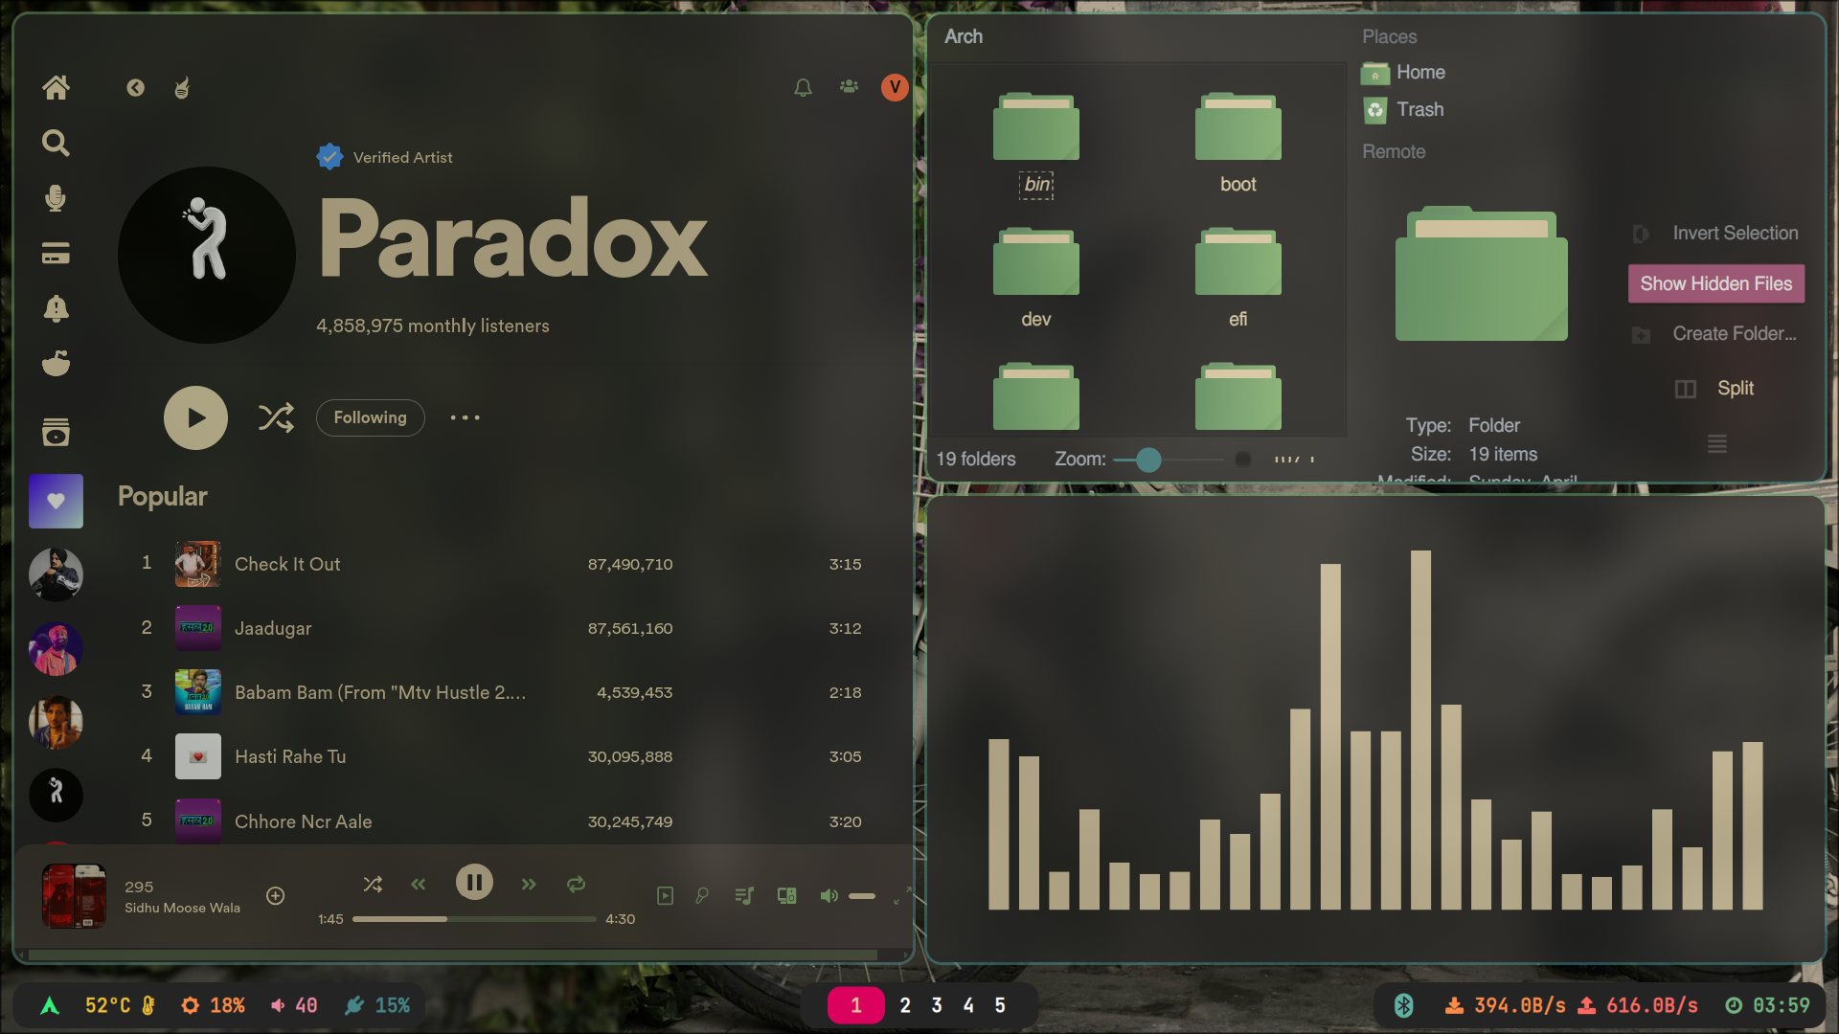Viewport: 1839px width, 1034px height.
Task: Go back with the arrow button
Action: click(x=135, y=88)
